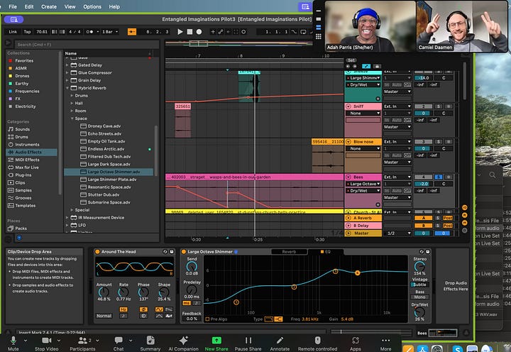Select the Droney Cave.adv preset
Image resolution: width=511 pixels, height=352 pixels.
[x=104, y=126]
